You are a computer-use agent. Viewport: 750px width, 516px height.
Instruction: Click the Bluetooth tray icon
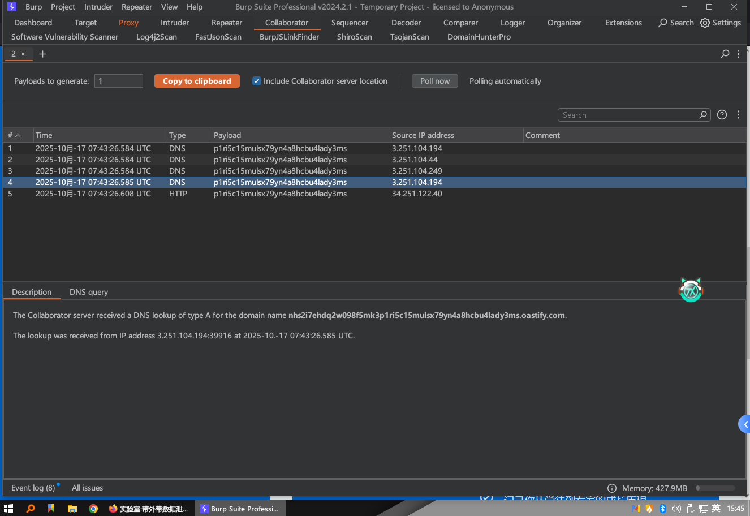662,509
